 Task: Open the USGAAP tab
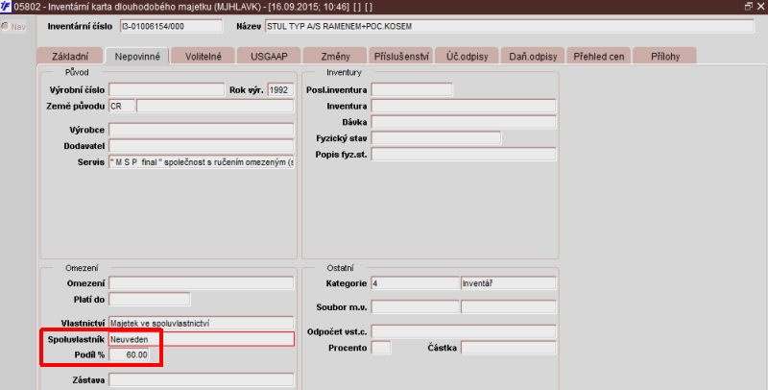[269, 57]
